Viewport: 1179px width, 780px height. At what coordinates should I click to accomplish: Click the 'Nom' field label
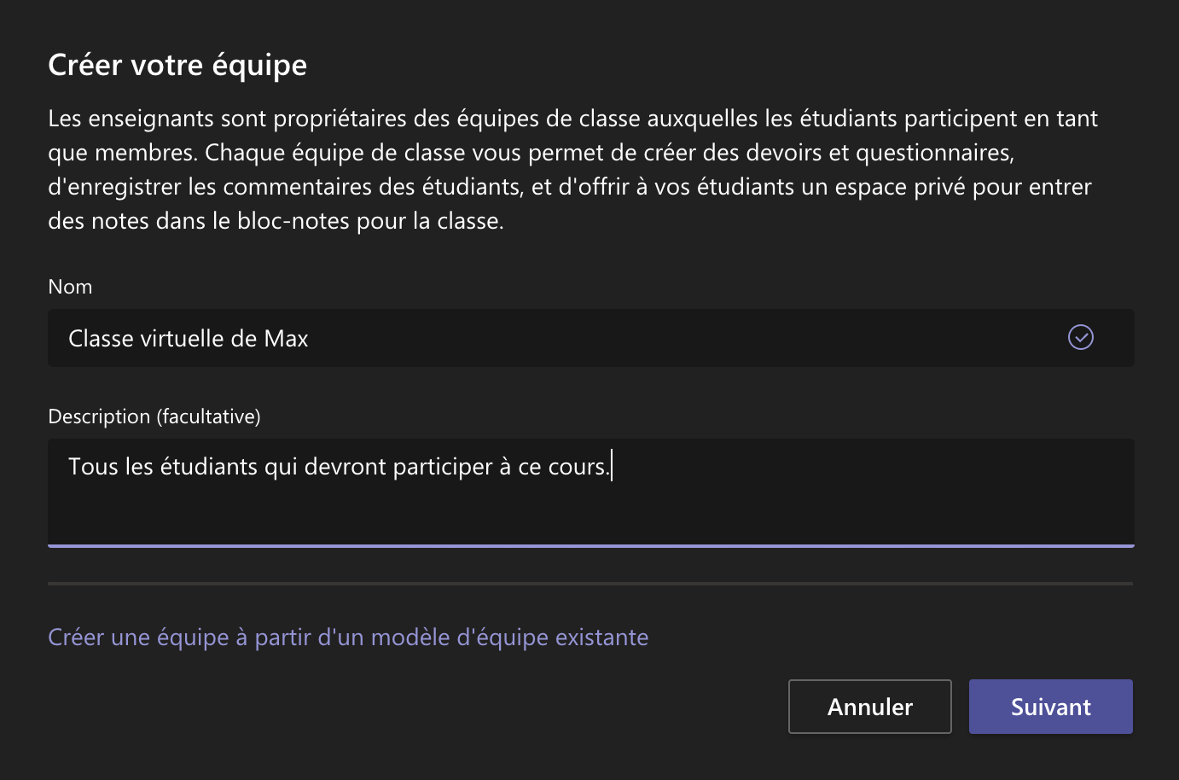coord(70,287)
